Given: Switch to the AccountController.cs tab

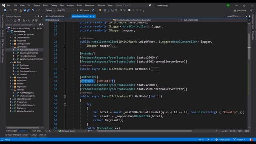Looking at the screenshot, I should 55,16.
